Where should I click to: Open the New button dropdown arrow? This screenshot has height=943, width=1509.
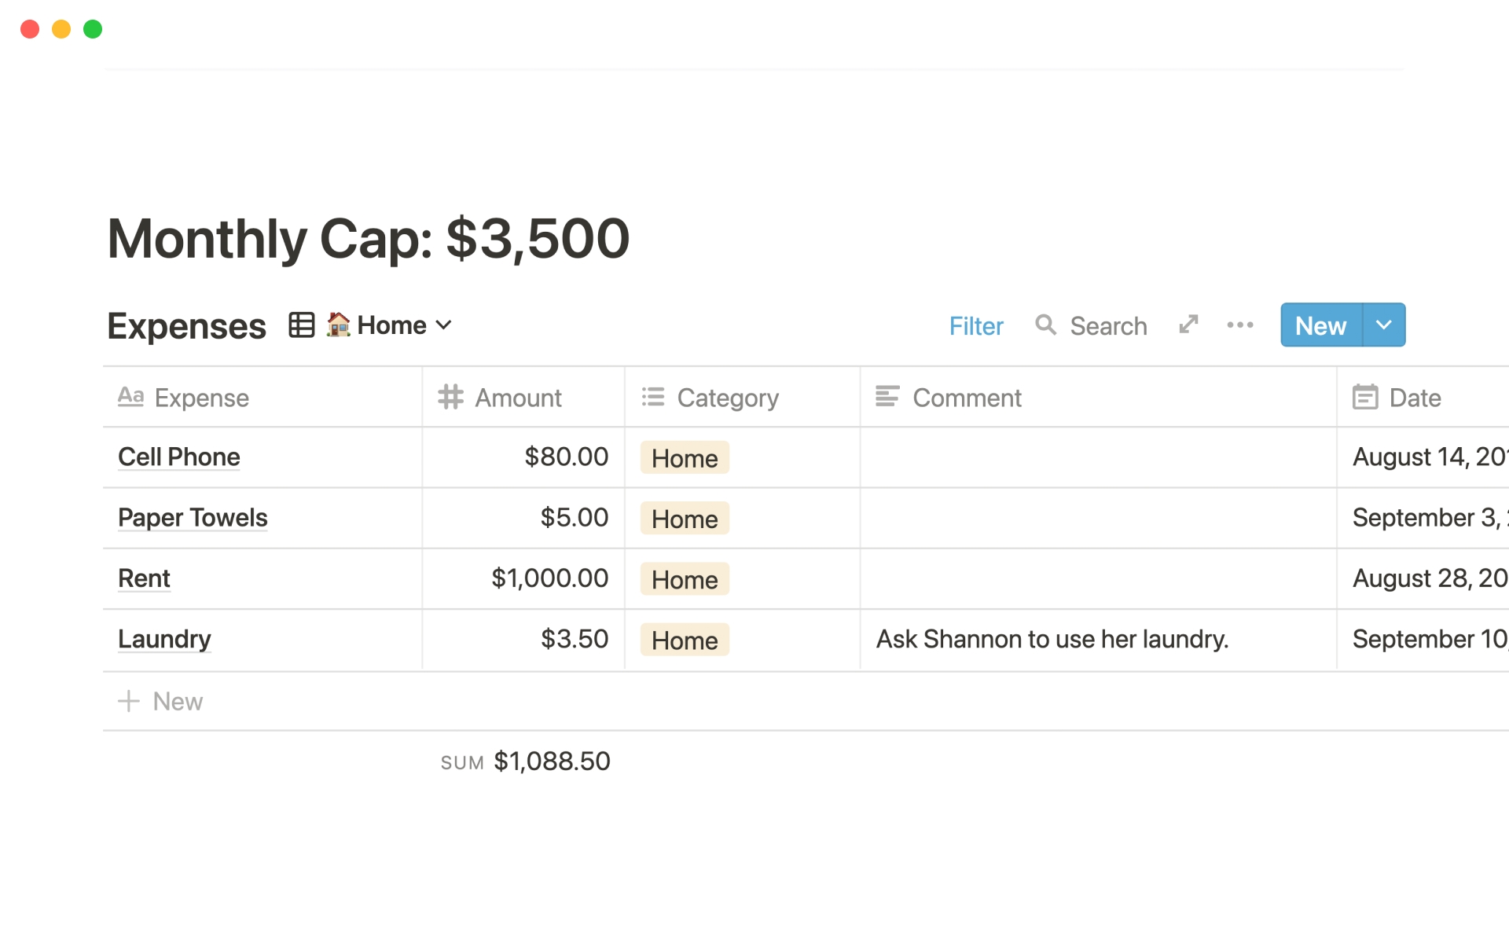point(1383,325)
